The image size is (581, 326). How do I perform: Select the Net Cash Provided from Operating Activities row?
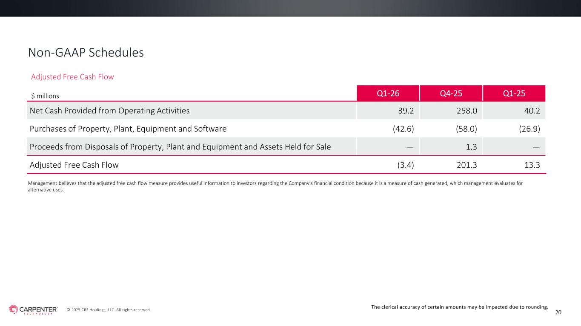[110, 111]
